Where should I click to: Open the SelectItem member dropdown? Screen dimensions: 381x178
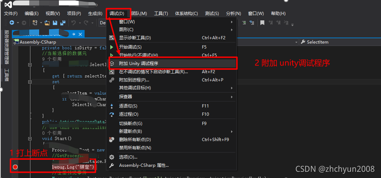click(340, 42)
